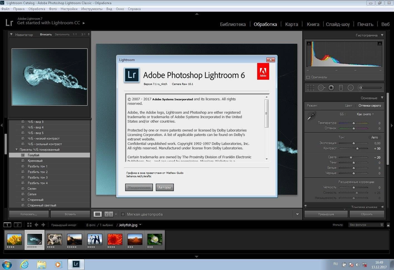This screenshot has width=394, height=270.
Task: Click the Сбросить button
Action: coord(367,214)
